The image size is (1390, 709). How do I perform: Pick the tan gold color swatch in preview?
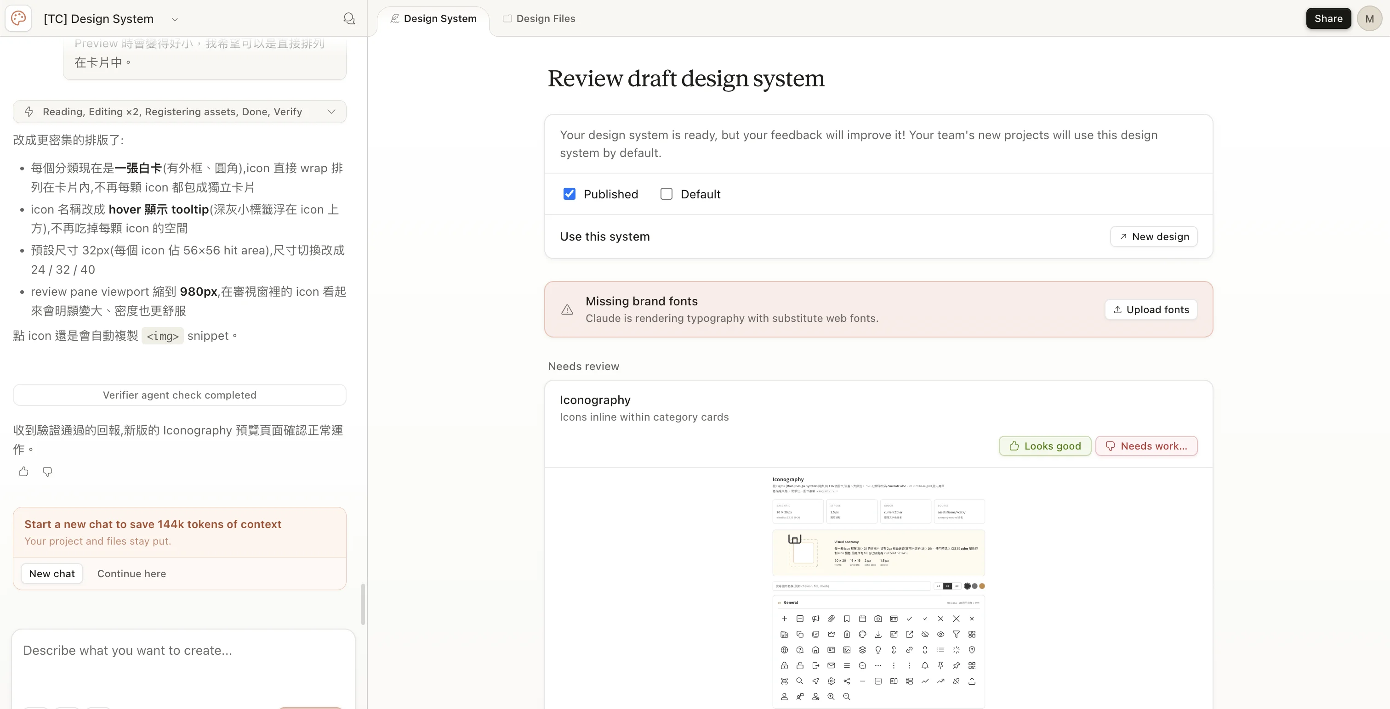click(x=982, y=585)
